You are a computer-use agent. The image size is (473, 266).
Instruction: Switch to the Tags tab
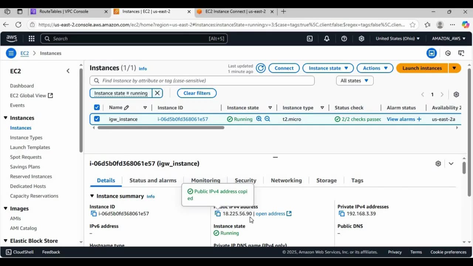(357, 180)
